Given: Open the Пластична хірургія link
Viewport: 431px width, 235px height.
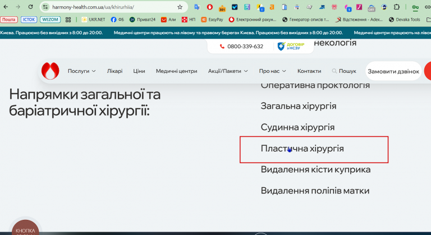Looking at the screenshot, I should coord(302,149).
